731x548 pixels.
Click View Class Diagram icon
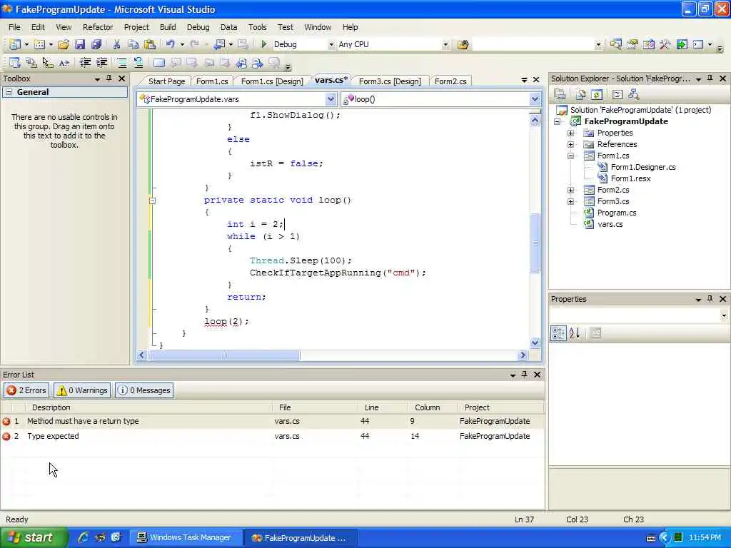pos(634,95)
